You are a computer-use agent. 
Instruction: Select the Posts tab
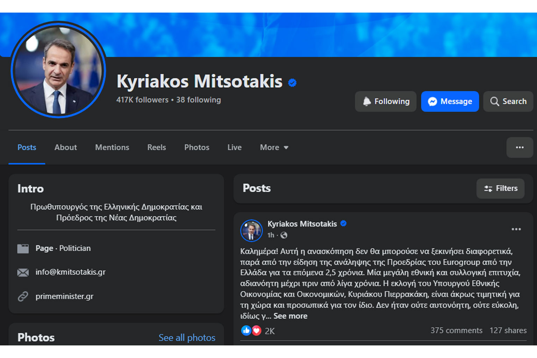coord(27,148)
